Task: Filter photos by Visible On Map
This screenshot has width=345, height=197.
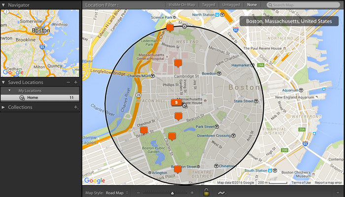Action: (x=182, y=4)
